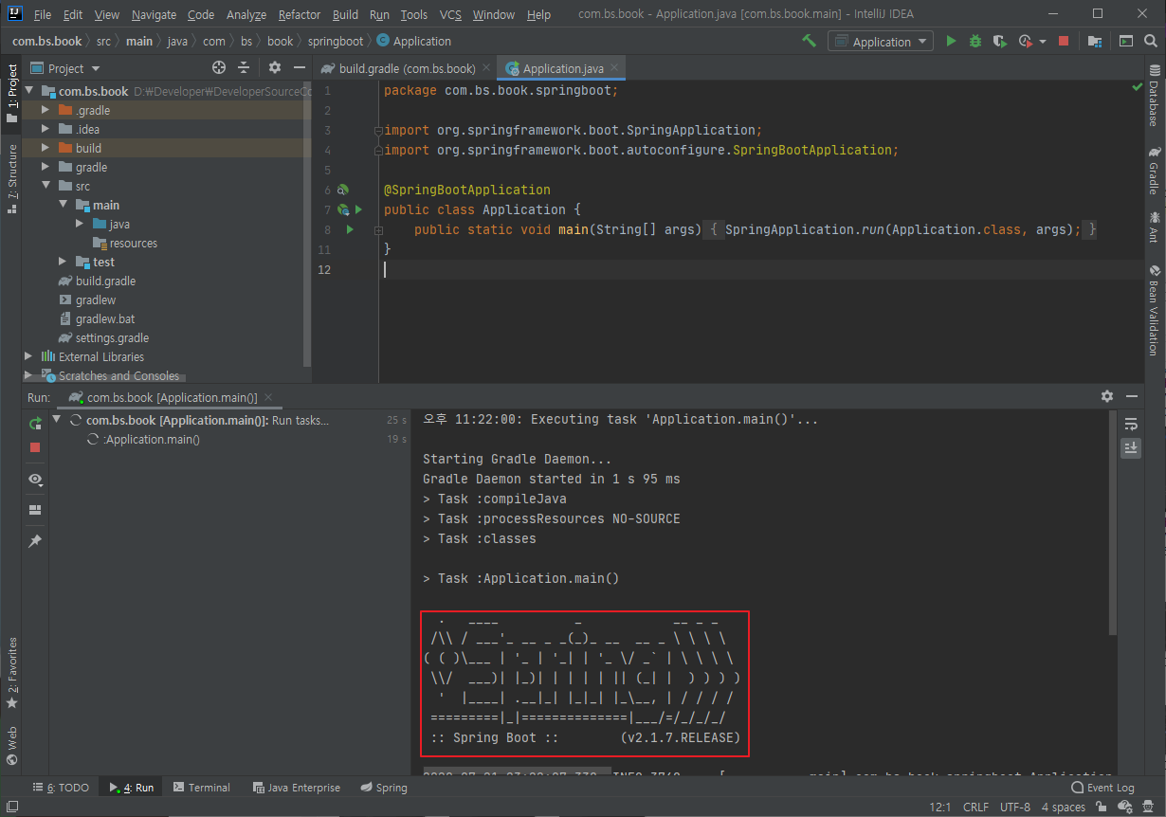This screenshot has width=1166, height=817.
Task: Click CRLF line separator in status bar
Action: pyautogui.click(x=975, y=807)
